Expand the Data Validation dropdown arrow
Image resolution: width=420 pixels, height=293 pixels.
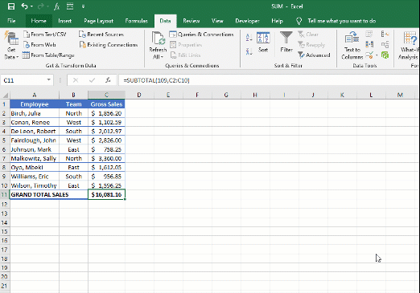(x=377, y=55)
